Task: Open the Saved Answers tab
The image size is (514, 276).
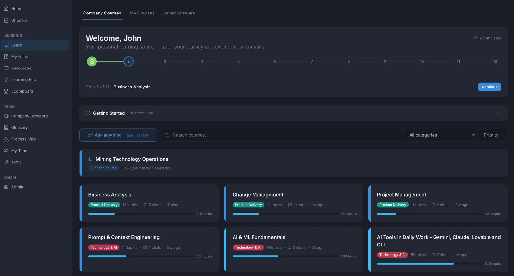Action: pos(179,13)
